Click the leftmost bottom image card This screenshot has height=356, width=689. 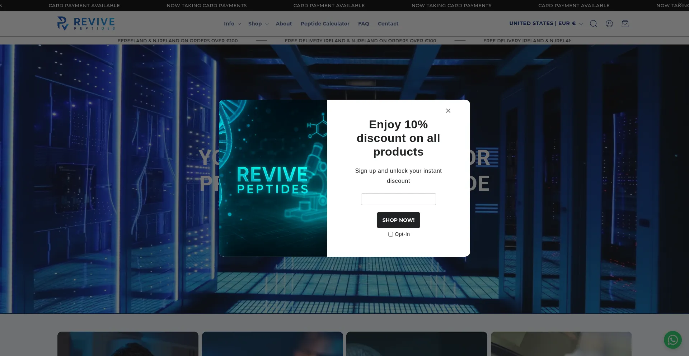128,344
